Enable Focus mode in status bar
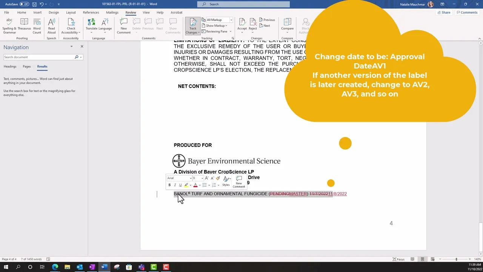This screenshot has height=272, width=483. pos(398,259)
